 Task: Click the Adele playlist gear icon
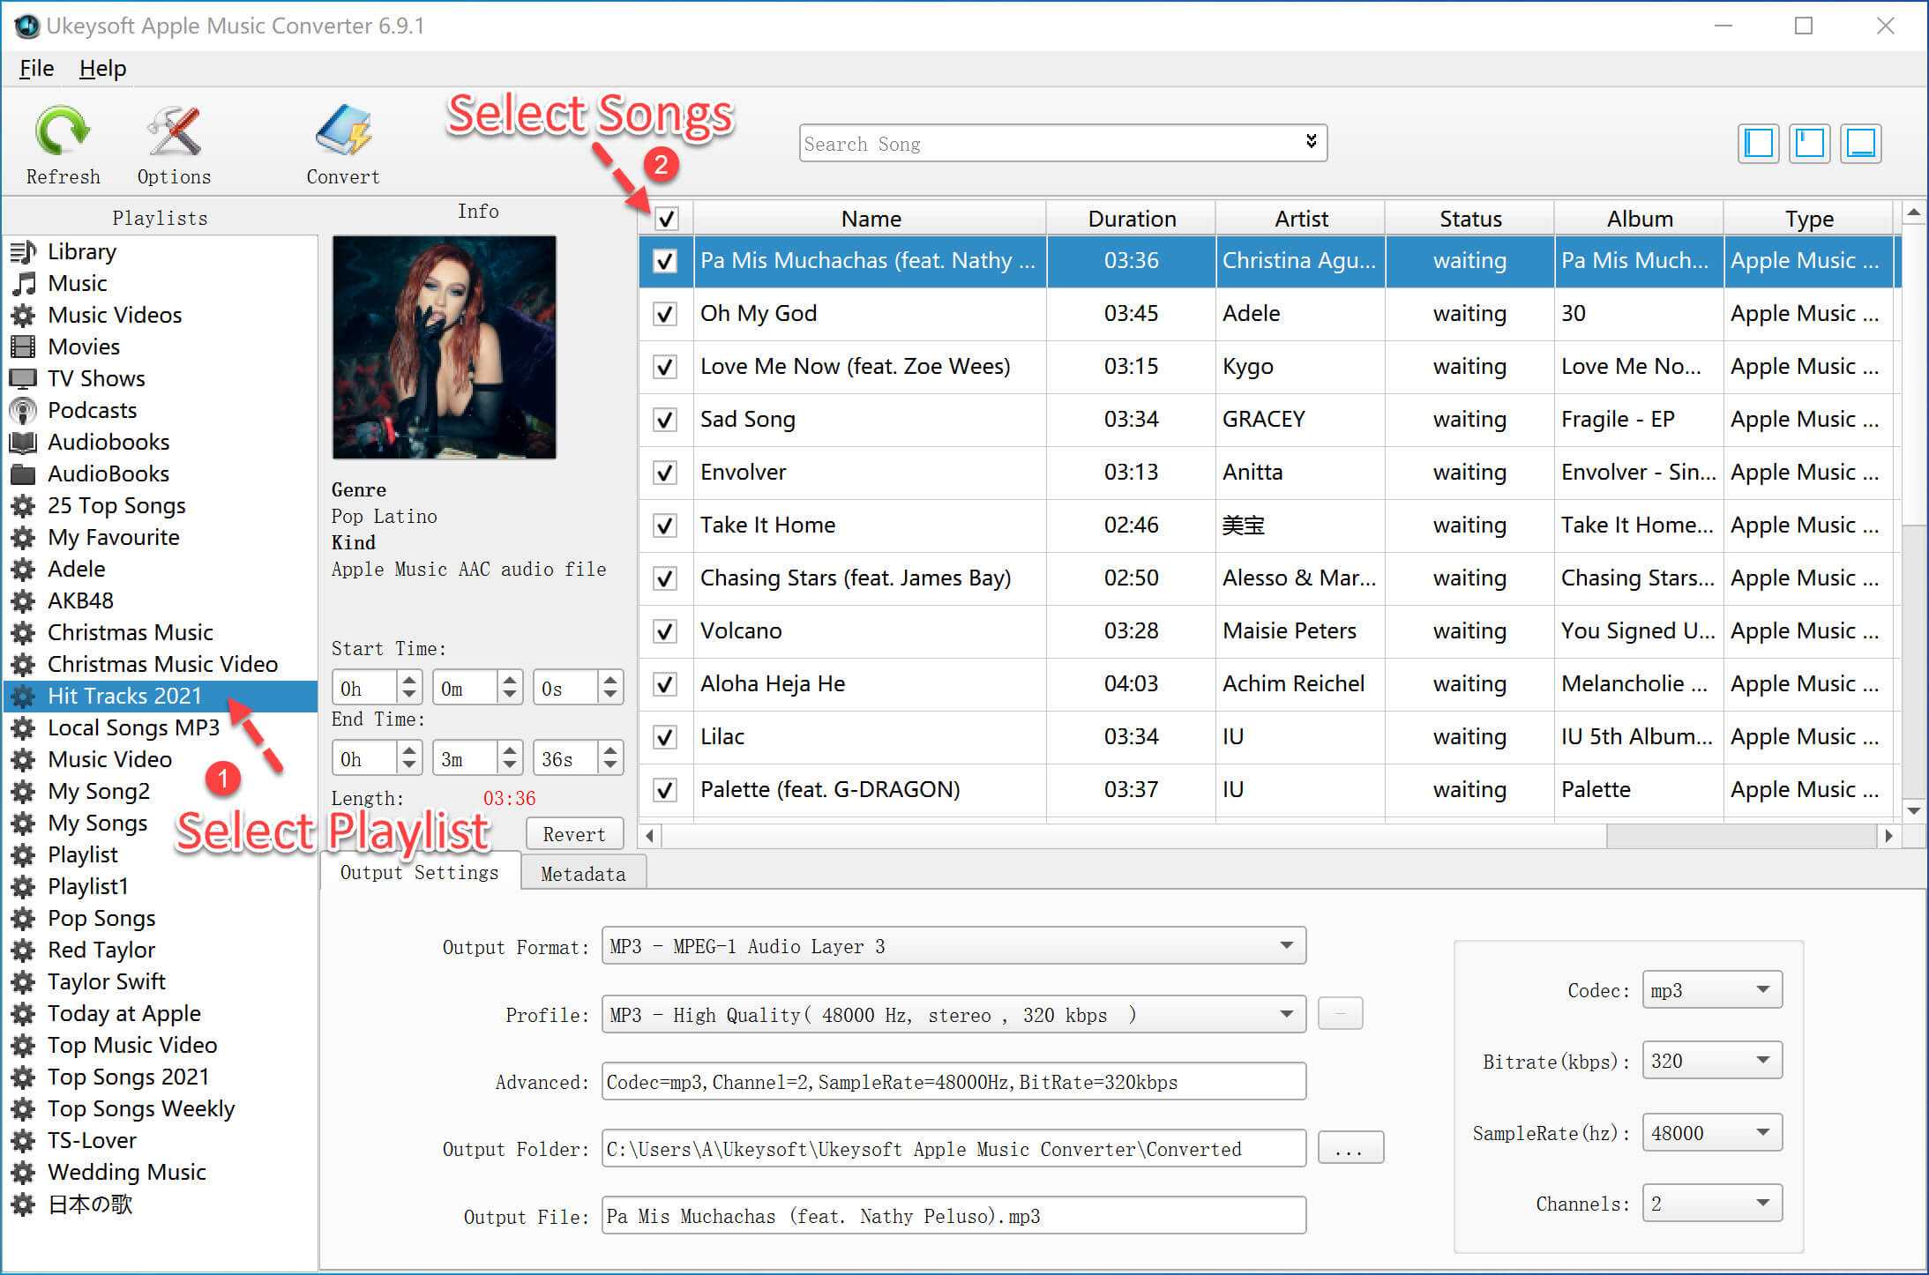23,570
